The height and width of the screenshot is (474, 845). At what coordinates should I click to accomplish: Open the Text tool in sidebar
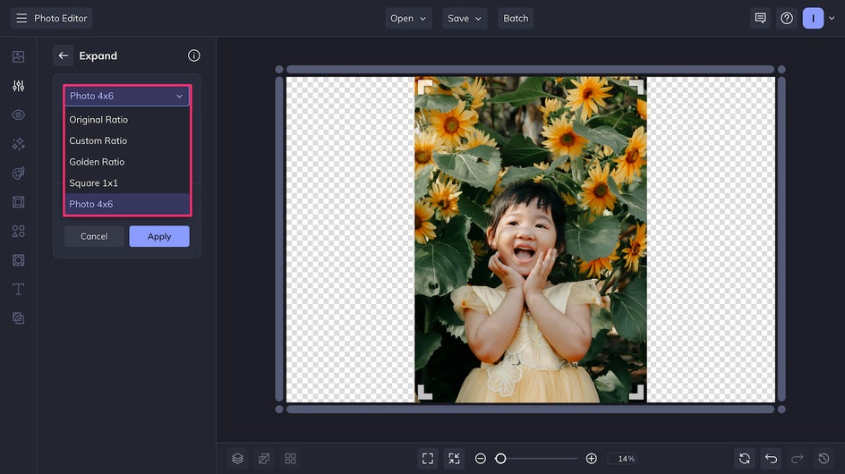(x=18, y=289)
